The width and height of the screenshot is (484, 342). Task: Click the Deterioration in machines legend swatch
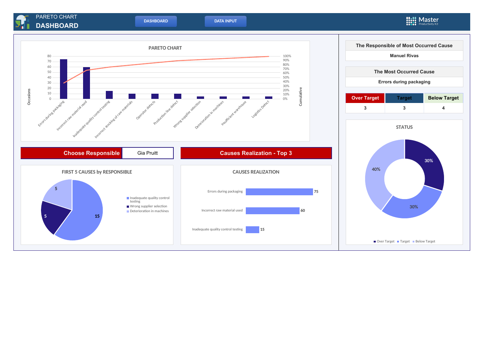tap(128, 211)
